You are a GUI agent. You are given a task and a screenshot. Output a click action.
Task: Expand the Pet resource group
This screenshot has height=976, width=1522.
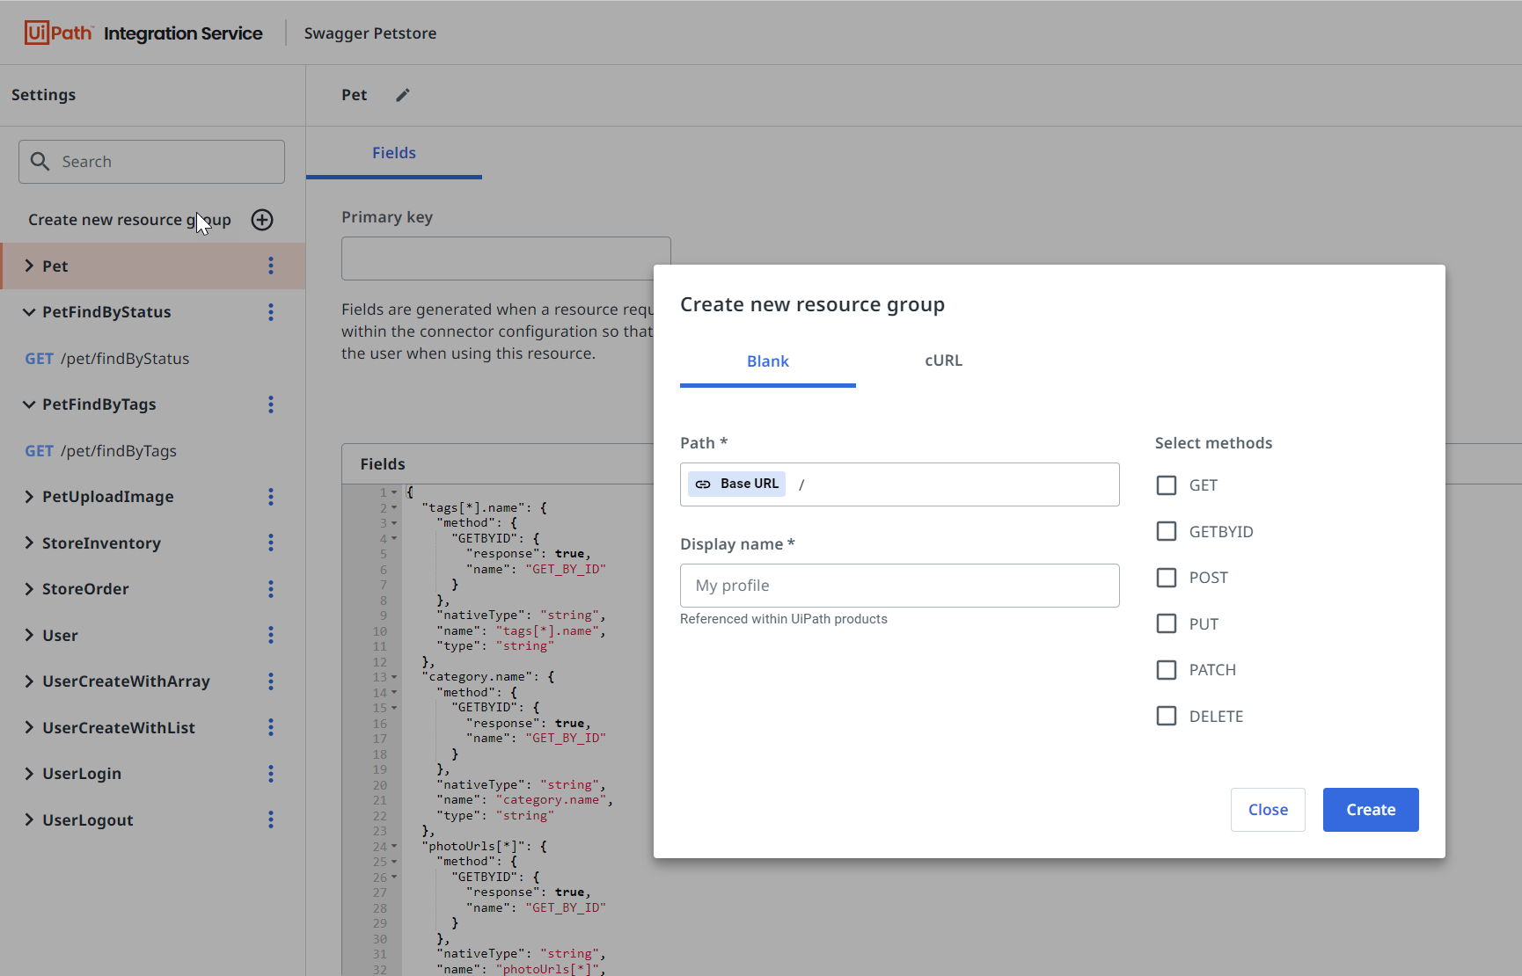(x=29, y=266)
